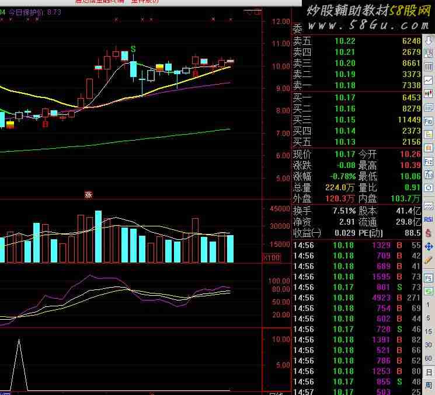
Task: Select the 卖二 10.19 ask row
Action: point(357,74)
